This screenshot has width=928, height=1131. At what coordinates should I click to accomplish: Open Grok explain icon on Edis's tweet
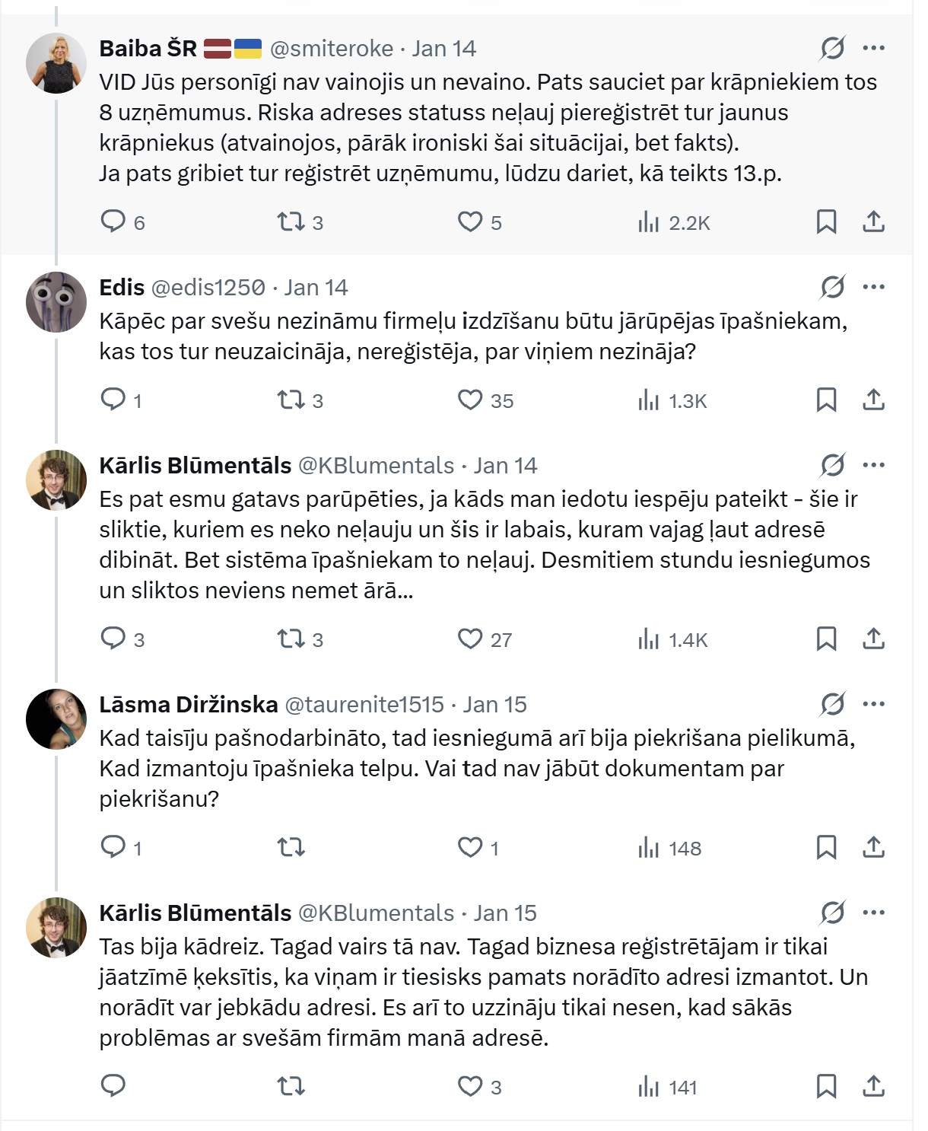(x=832, y=287)
